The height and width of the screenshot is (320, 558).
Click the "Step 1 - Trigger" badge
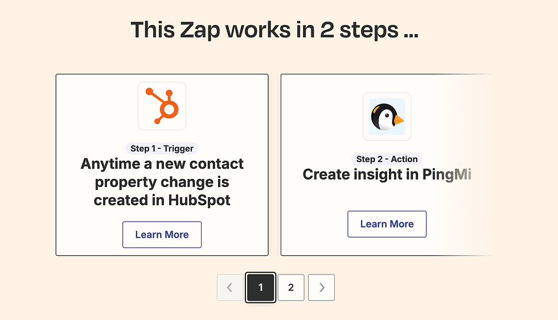(x=162, y=148)
